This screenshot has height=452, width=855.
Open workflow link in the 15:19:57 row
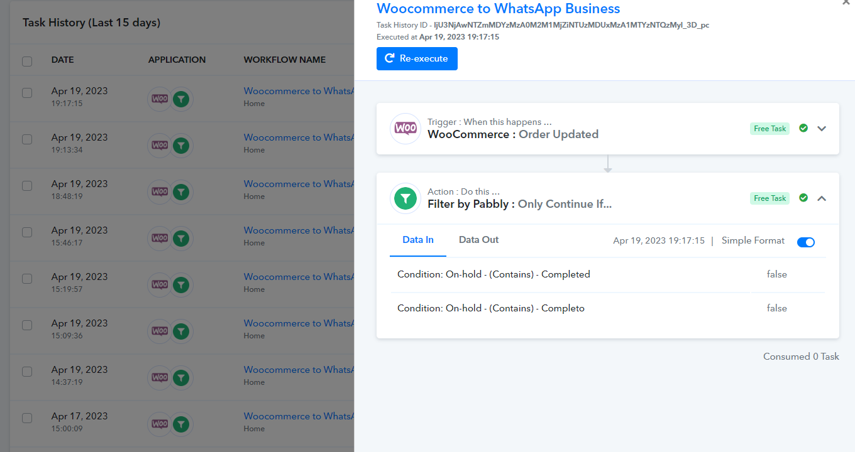299,277
